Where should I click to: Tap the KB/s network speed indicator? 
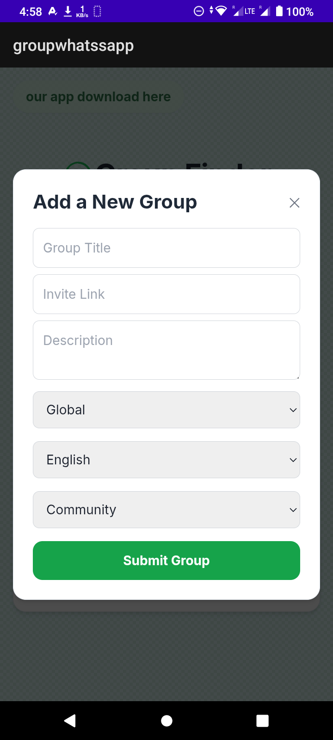82,12
